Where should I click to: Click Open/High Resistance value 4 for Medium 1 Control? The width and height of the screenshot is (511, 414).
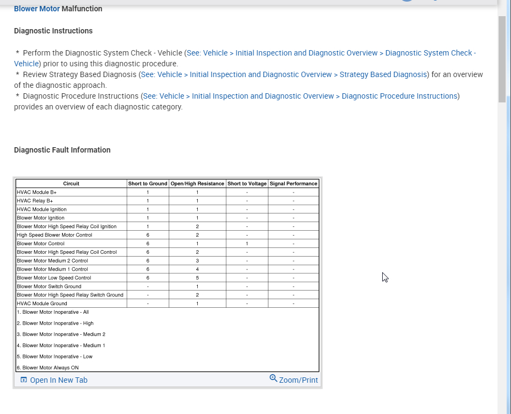click(197, 270)
